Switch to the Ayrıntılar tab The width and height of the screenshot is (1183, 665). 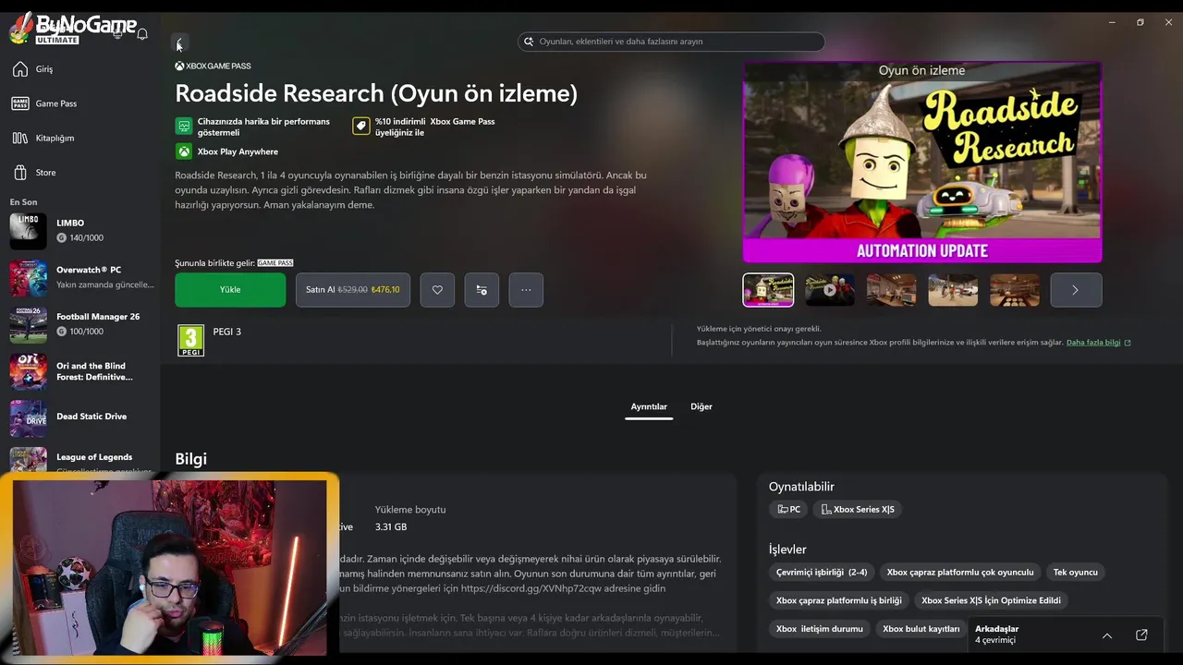pos(649,406)
